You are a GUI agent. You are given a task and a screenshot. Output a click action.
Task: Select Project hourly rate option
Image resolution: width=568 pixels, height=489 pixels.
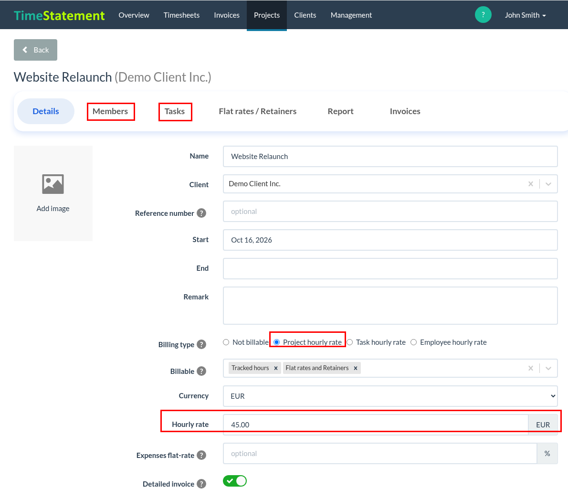277,342
